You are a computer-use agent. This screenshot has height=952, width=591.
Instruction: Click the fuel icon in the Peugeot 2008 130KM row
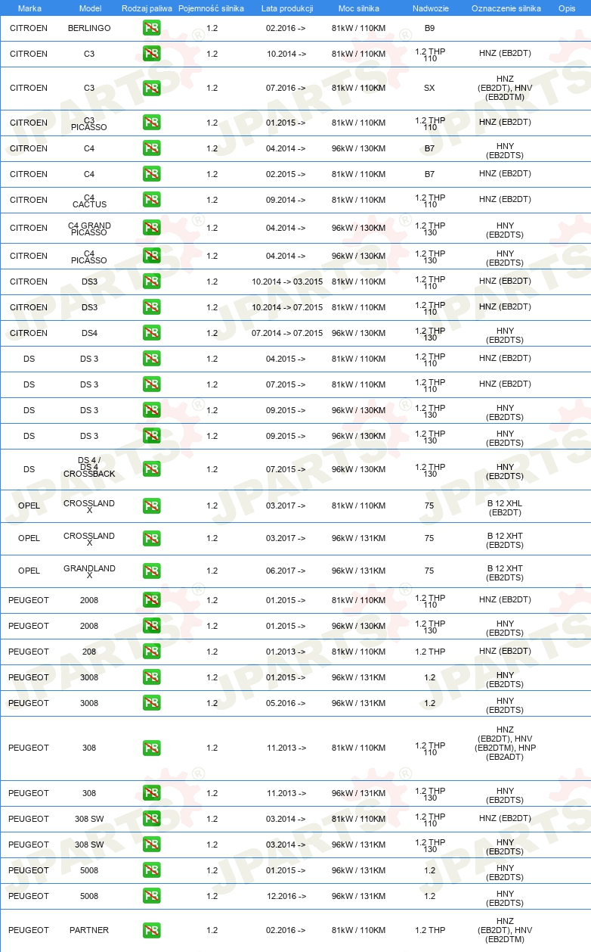coord(151,627)
